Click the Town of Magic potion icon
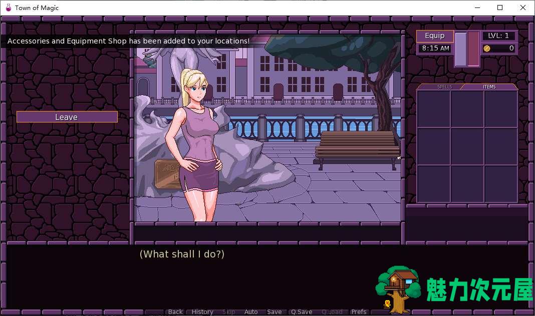The image size is (535, 316). [x=8, y=7]
